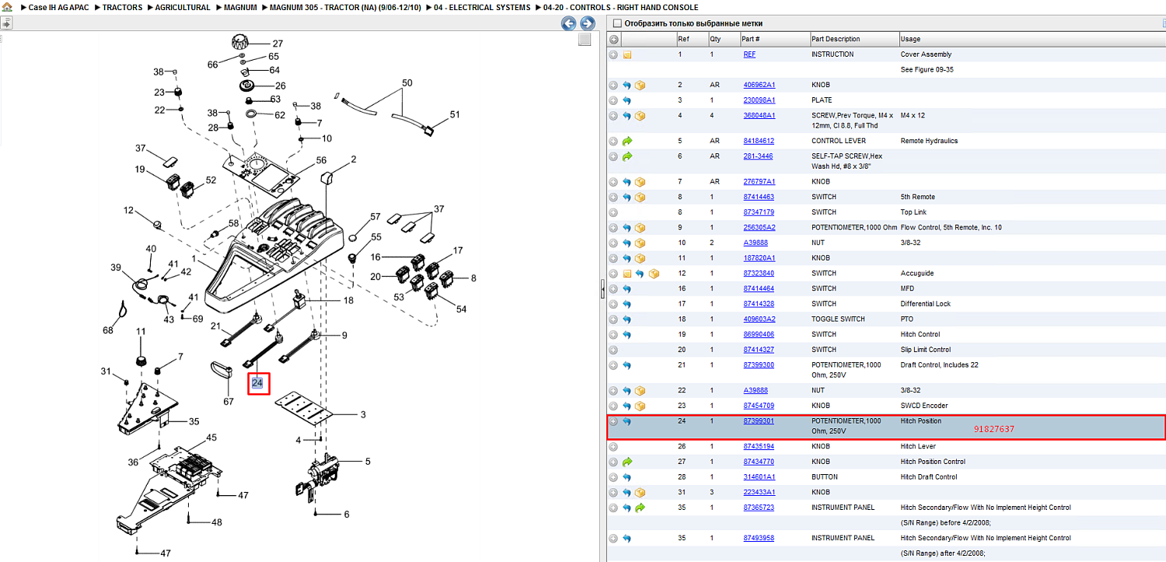Click blue arrow icon in PLATE 230098A1 row
Image resolution: width=1166 pixels, height=562 pixels.
(x=627, y=101)
